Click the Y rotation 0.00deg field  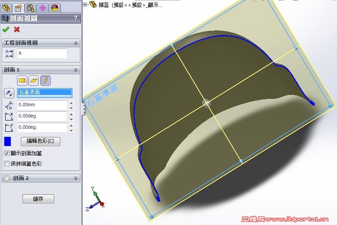42,127
